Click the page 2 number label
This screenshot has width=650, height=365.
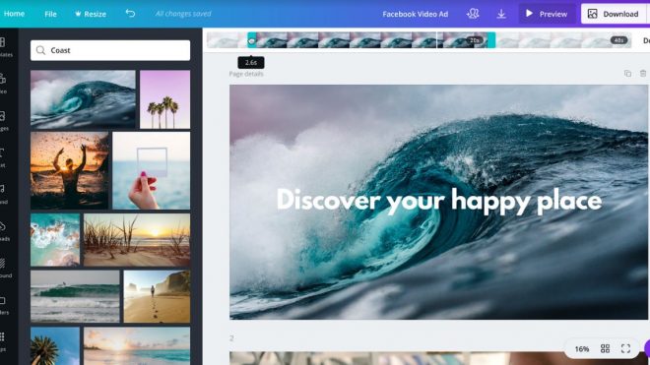tap(231, 338)
